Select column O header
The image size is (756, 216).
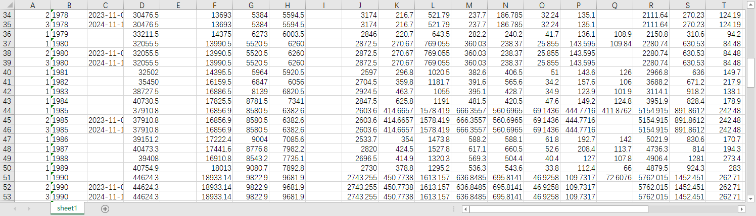point(542,5)
